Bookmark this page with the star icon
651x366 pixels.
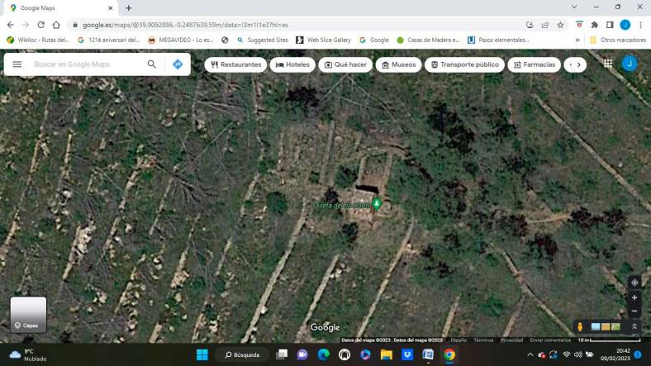click(x=560, y=25)
